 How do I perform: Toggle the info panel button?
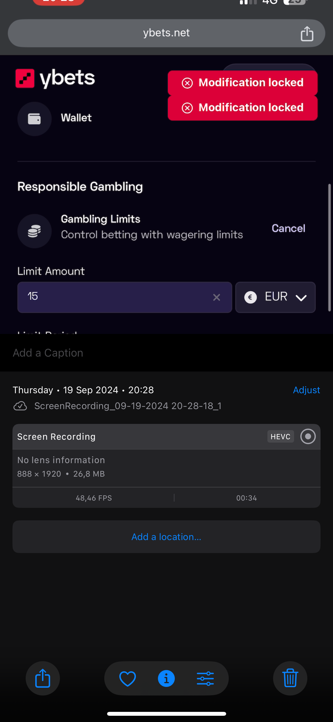(166, 678)
